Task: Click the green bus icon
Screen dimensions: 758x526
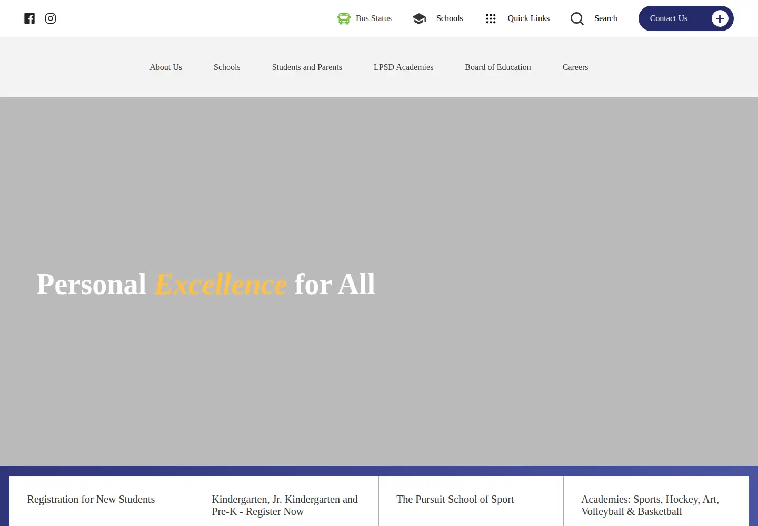Action: (344, 18)
